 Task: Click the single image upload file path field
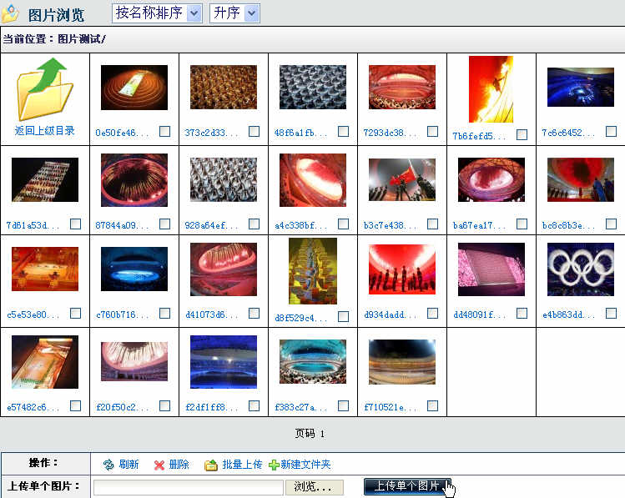click(x=189, y=487)
